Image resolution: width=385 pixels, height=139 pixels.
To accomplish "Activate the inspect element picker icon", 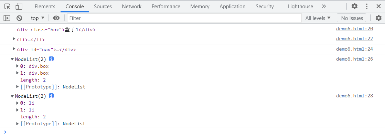I will coord(7,7).
